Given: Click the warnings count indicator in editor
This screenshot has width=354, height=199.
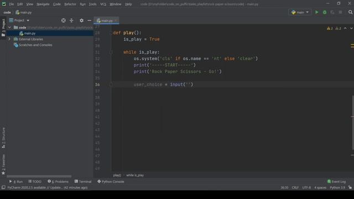Looking at the screenshot, I should coord(330,28).
